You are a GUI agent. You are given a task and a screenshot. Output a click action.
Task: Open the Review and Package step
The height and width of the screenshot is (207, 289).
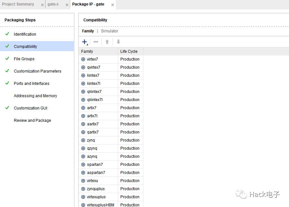click(x=32, y=120)
